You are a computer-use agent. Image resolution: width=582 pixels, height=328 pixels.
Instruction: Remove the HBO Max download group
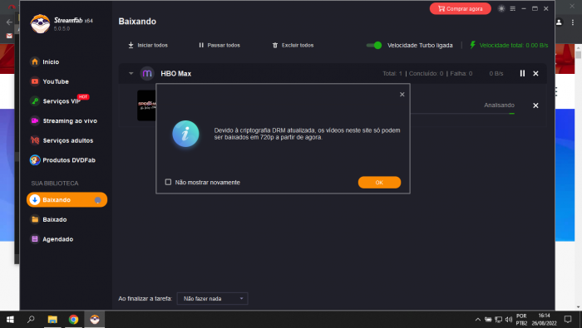(535, 73)
